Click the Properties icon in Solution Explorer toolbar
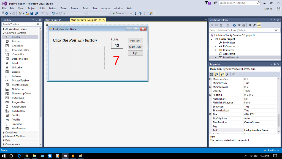This screenshot has width=282, height=159. [254, 25]
